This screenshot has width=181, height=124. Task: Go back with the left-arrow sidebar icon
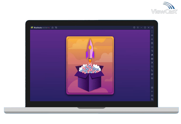pos(152,92)
